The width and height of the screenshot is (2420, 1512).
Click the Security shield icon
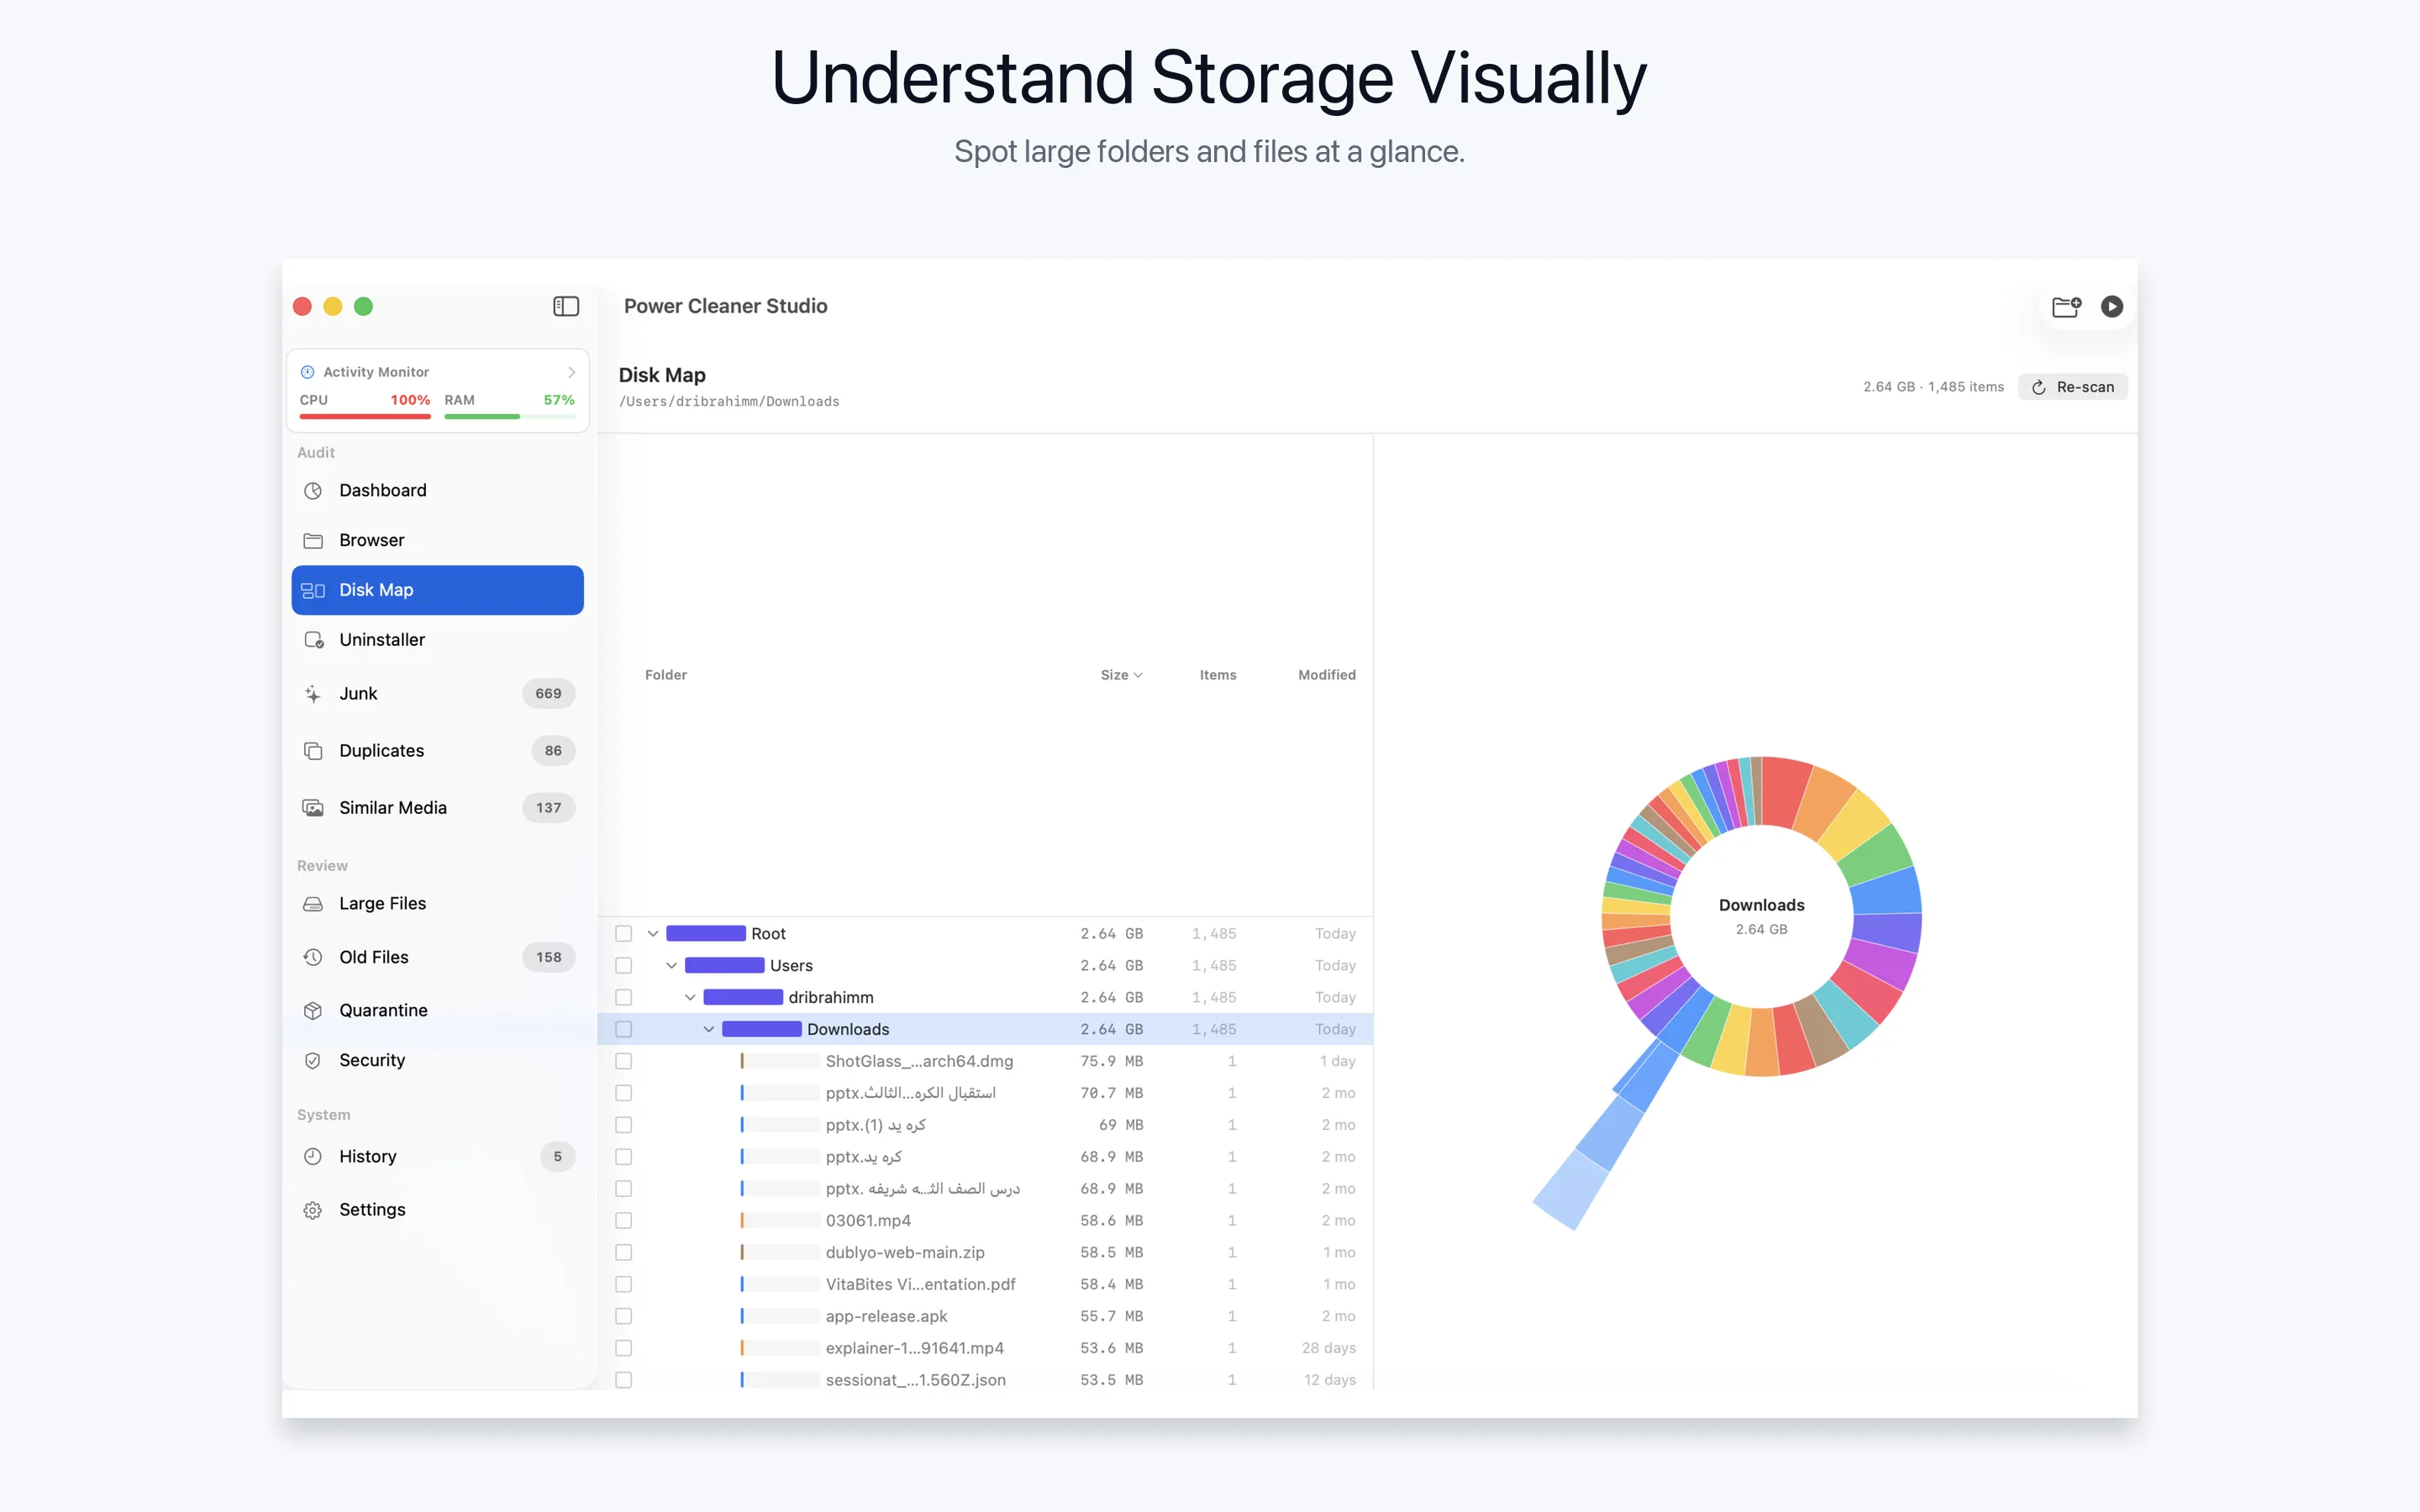point(313,1060)
